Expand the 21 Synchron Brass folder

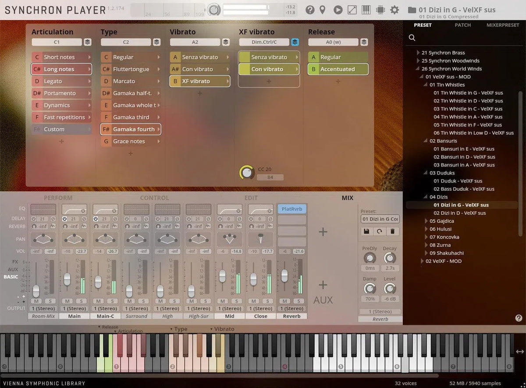coord(418,53)
